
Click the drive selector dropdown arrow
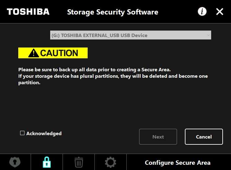208,35
